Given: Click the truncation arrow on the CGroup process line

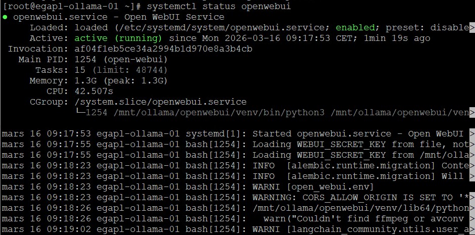Looking at the screenshot, I should coord(471,112).
